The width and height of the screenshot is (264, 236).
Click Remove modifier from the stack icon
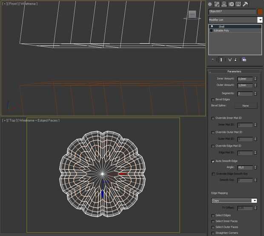235,60
